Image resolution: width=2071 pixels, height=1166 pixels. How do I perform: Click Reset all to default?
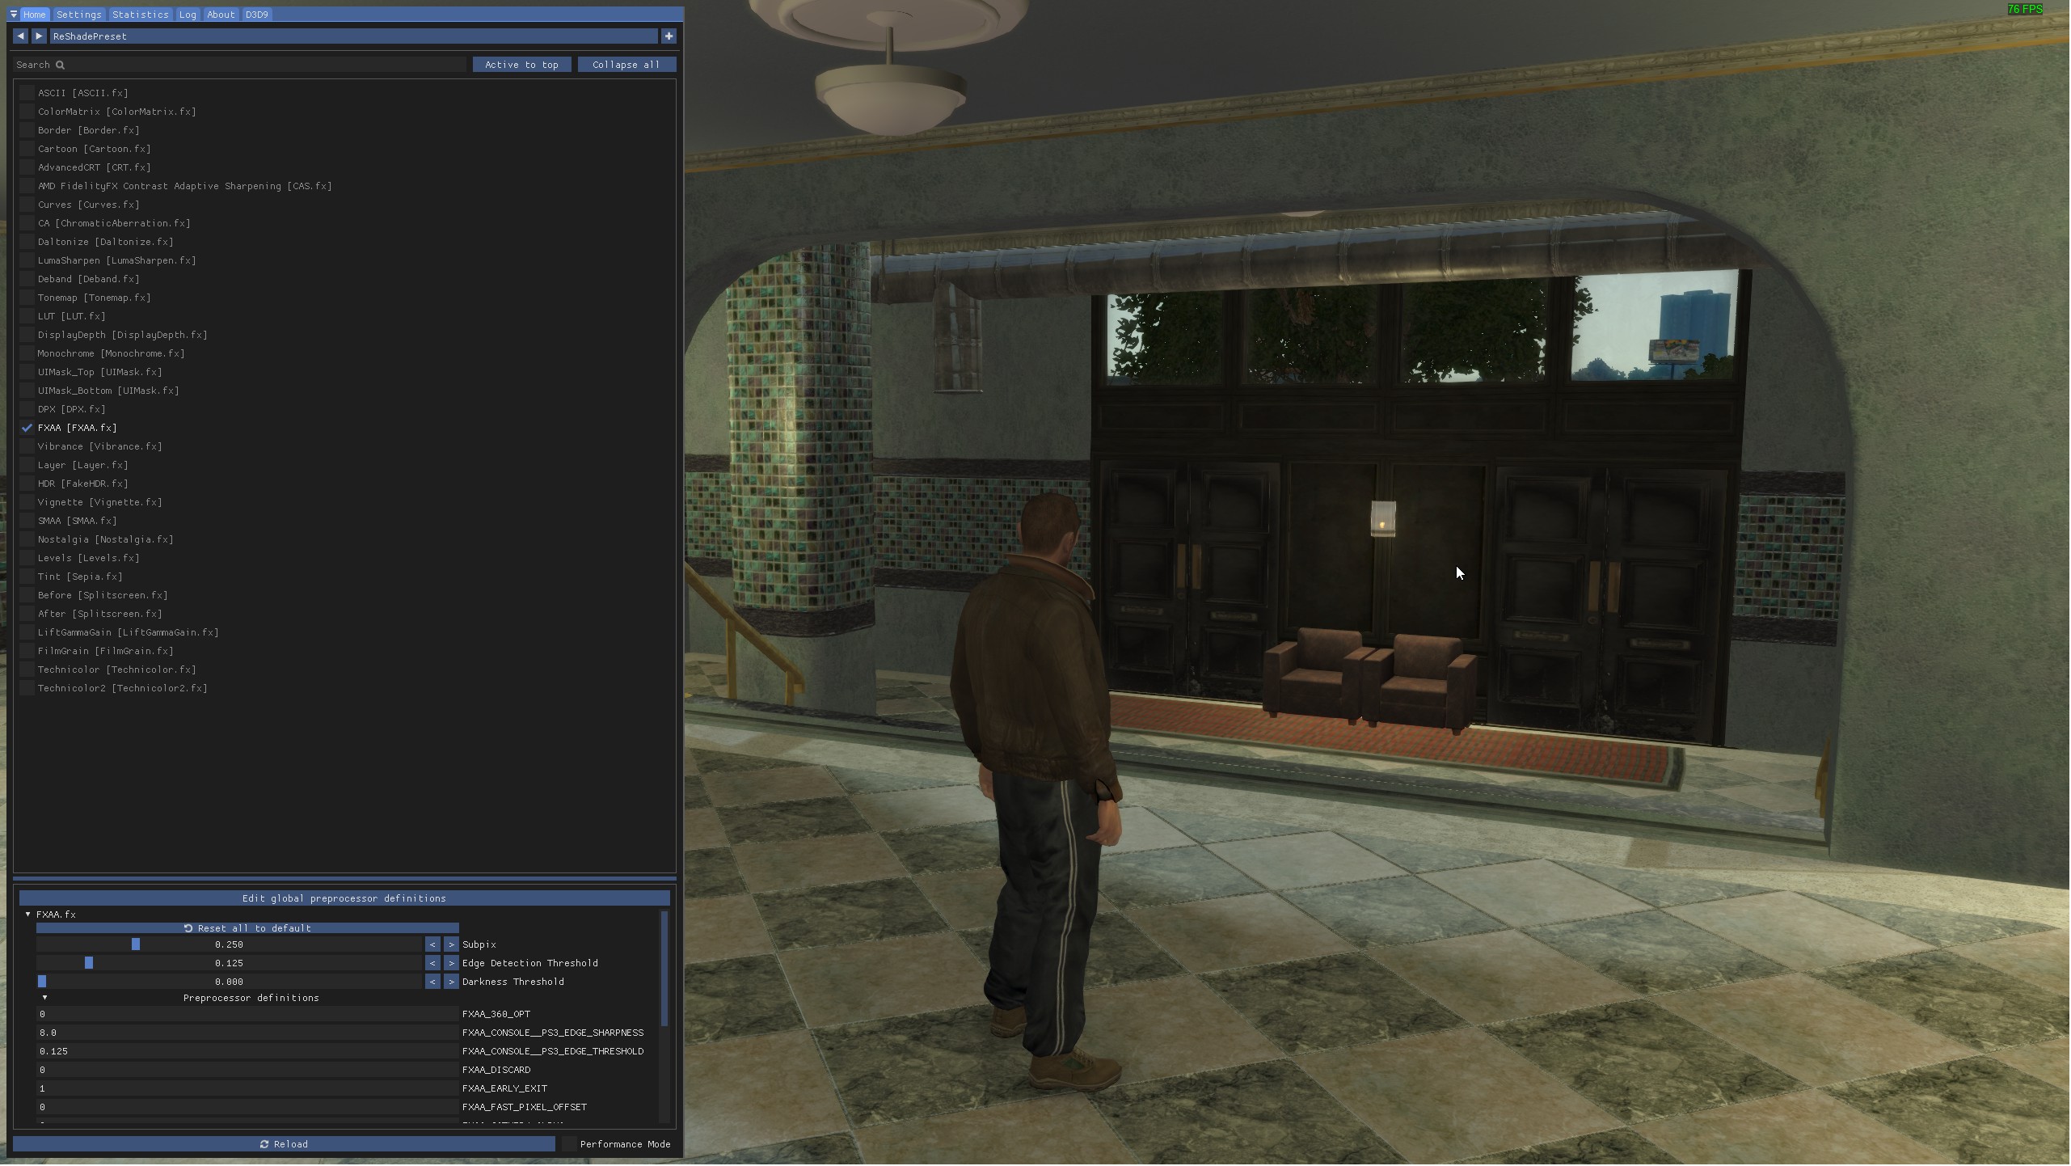click(247, 929)
